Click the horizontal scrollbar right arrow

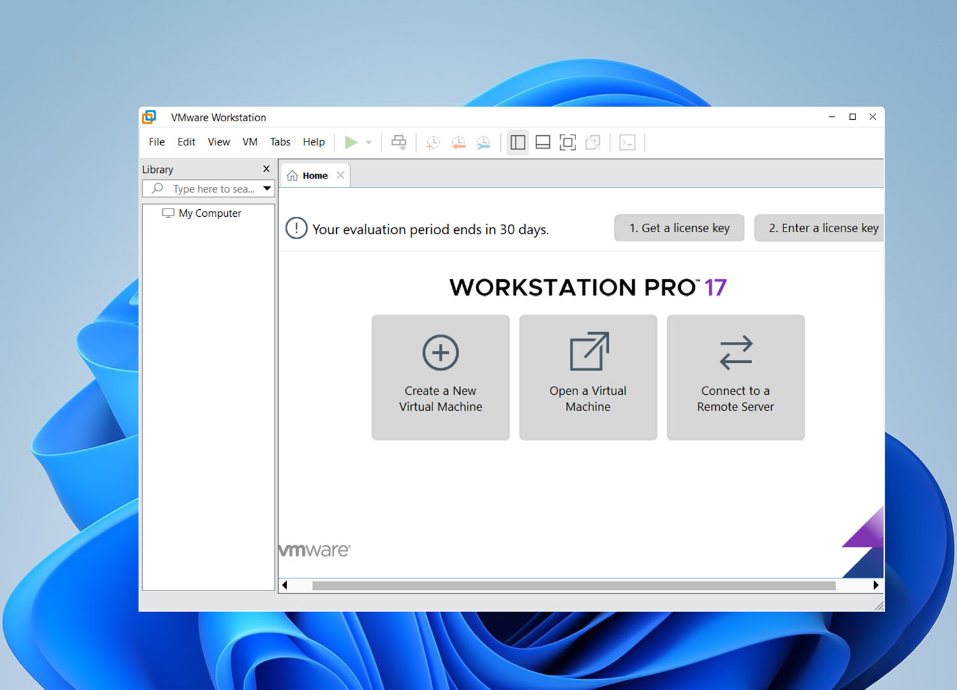tap(875, 585)
